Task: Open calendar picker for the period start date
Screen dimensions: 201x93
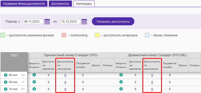Action: 47,22
